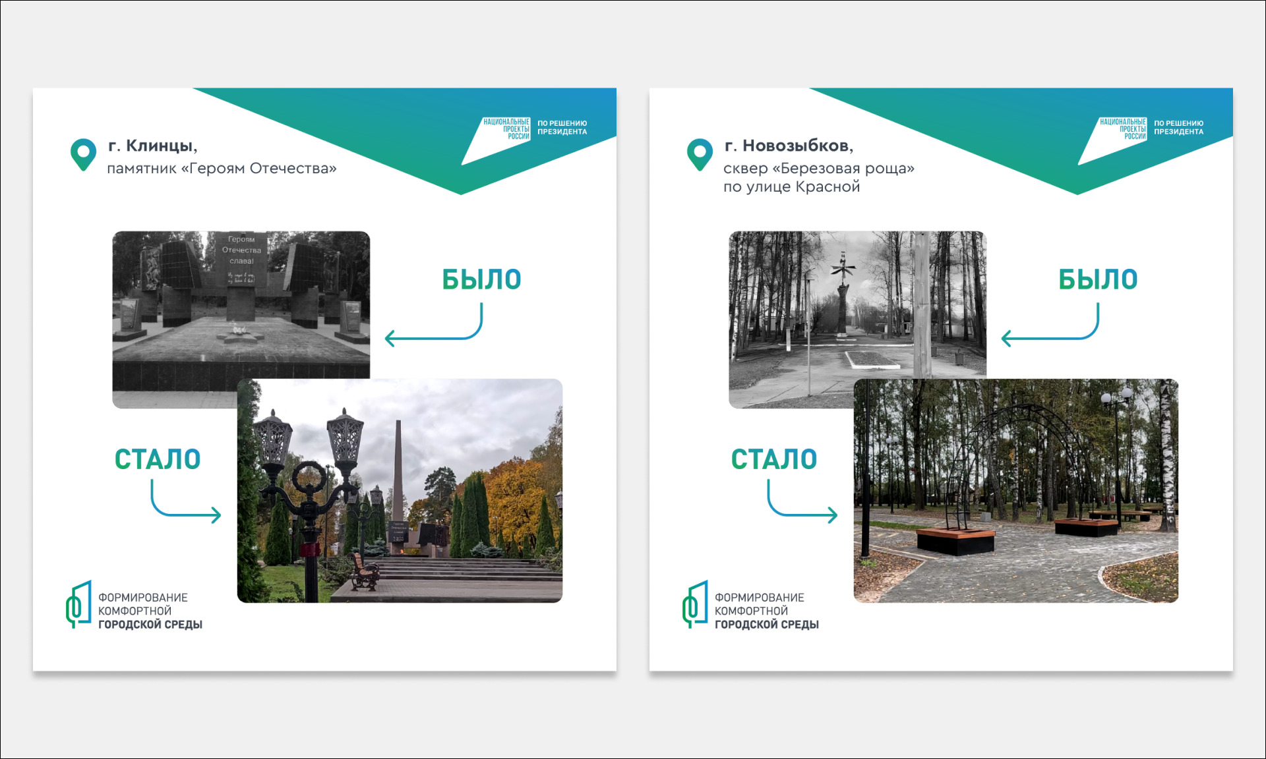Click the "г. Новозыбков," heading text
This screenshot has height=759, width=1266.
[x=789, y=146]
